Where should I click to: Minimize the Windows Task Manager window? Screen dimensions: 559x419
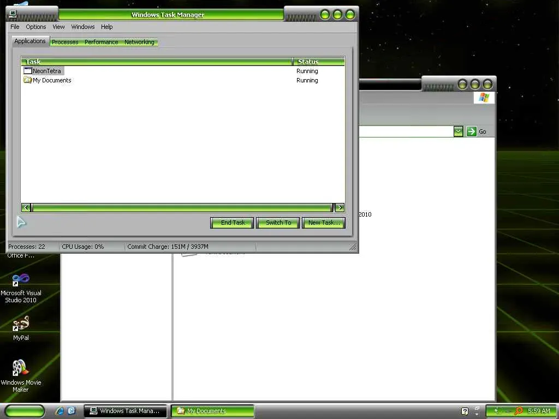[325, 15]
